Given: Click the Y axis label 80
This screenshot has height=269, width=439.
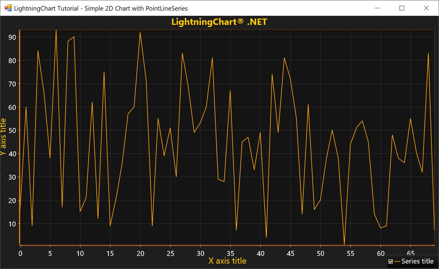Looking at the screenshot, I should click(12, 61).
